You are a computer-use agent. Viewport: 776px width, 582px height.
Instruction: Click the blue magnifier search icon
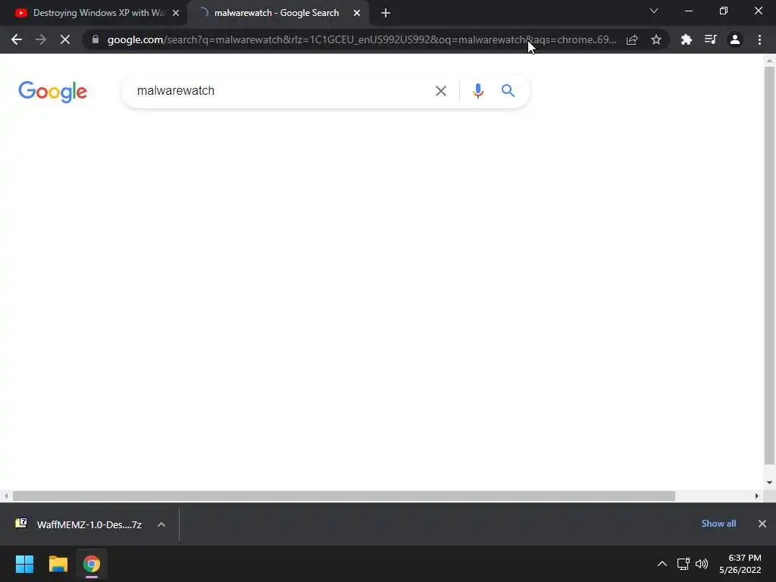pyautogui.click(x=508, y=91)
